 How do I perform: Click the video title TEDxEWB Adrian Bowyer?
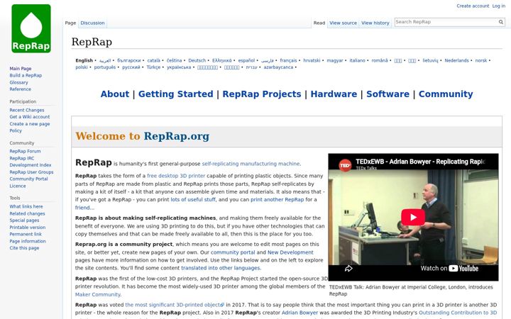[420, 162]
